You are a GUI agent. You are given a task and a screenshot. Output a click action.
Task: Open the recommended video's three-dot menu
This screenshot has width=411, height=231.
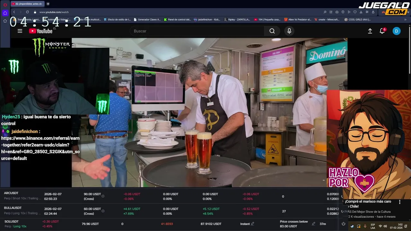tap(400, 202)
